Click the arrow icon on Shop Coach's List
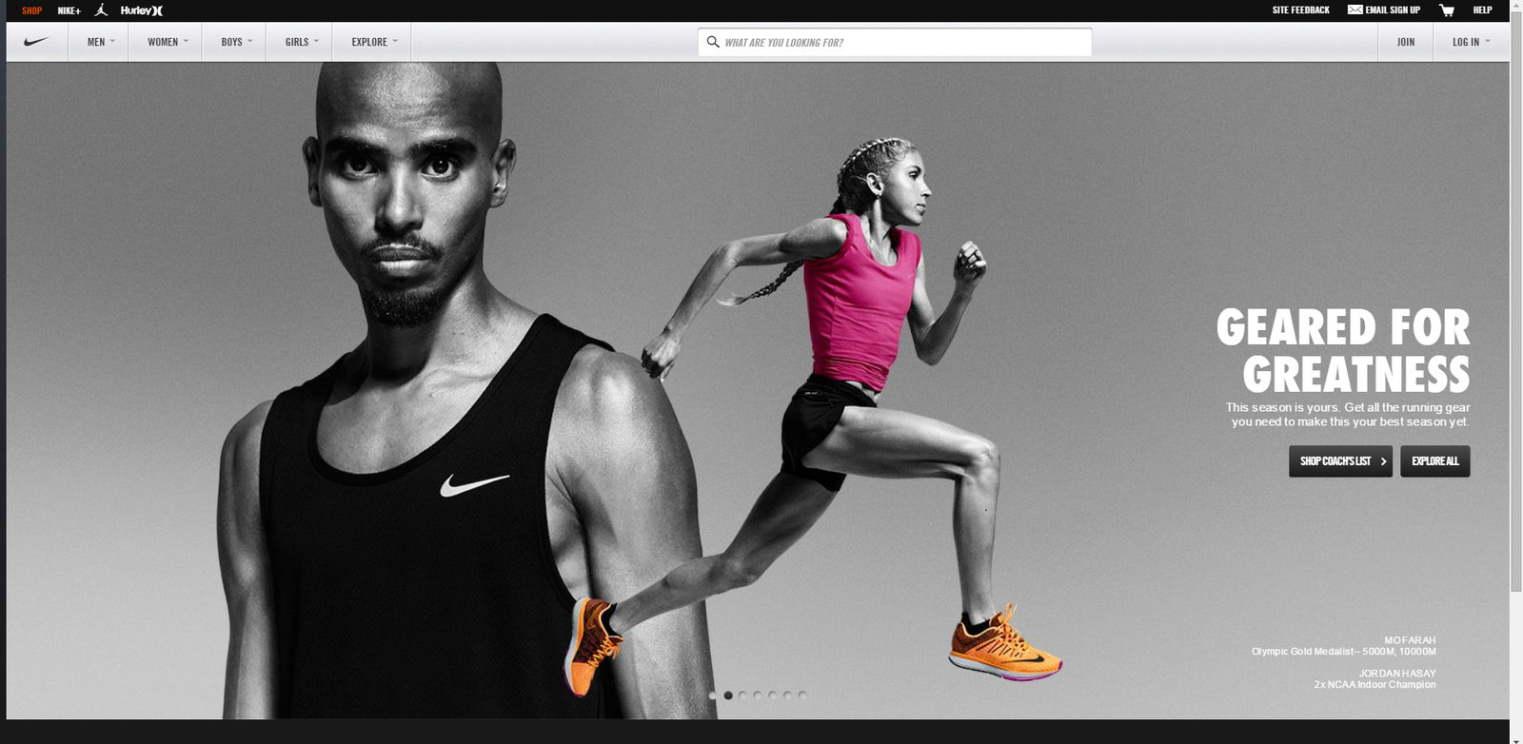1523x744 pixels. 1383,461
